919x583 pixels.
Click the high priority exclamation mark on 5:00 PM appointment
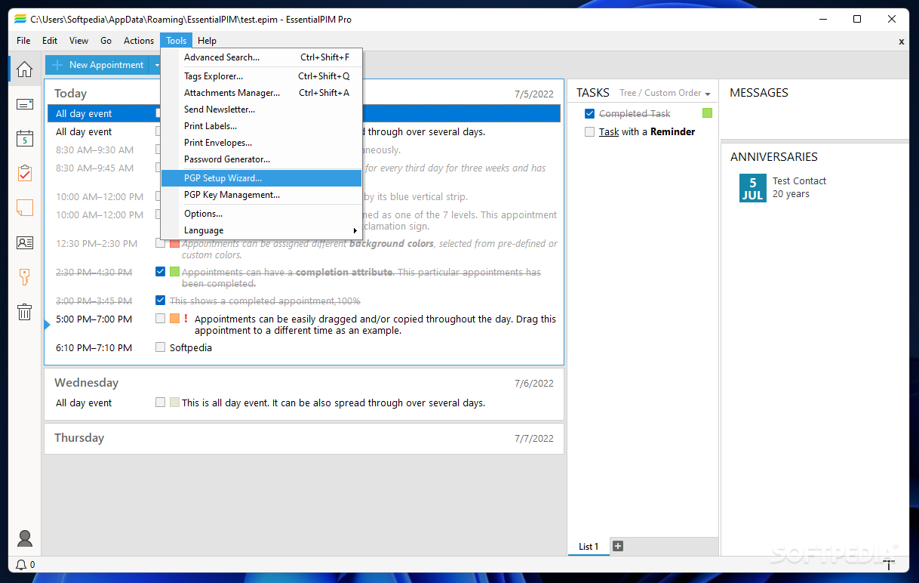[186, 319]
